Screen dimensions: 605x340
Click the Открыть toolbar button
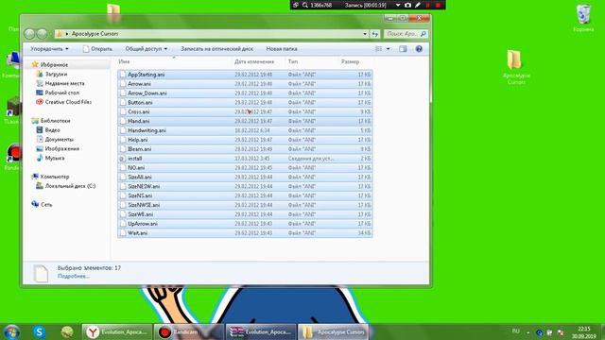coord(97,49)
